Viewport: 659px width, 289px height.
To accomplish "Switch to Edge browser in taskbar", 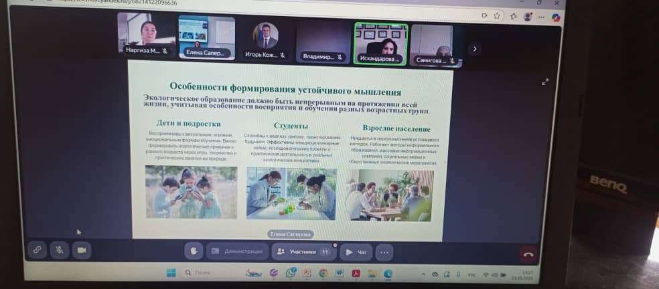I will pos(388,275).
